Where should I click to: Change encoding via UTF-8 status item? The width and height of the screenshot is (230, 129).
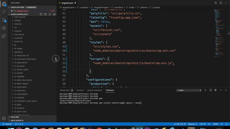click(203, 124)
